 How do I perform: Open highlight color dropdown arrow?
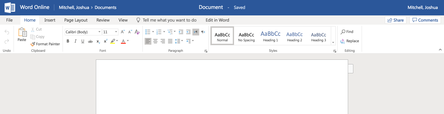[117, 41]
